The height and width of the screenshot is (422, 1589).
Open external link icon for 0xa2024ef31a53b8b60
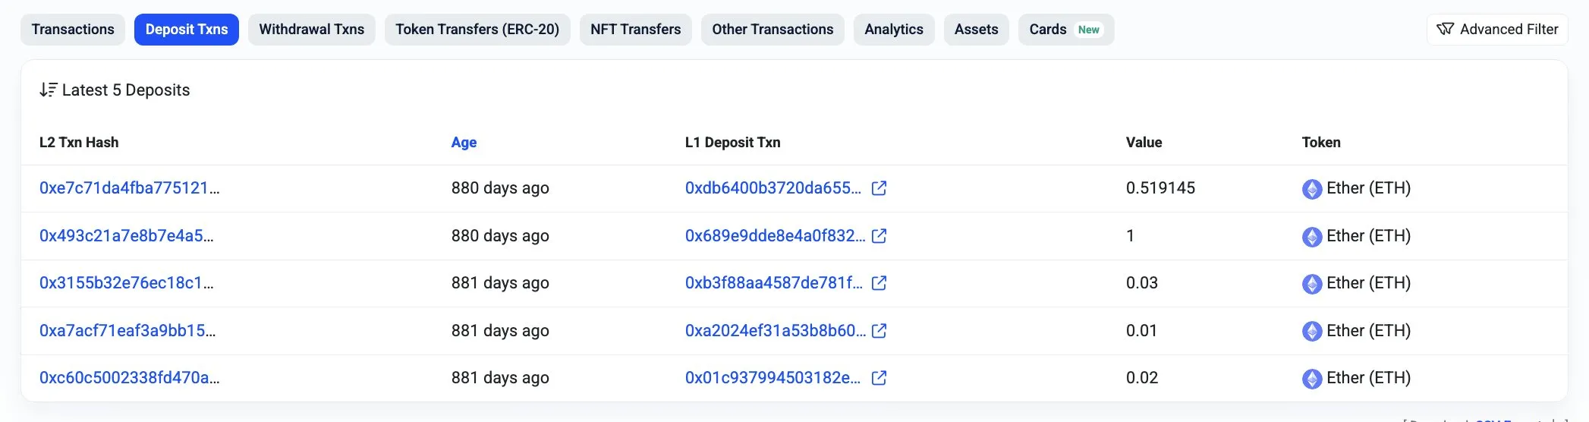879,331
